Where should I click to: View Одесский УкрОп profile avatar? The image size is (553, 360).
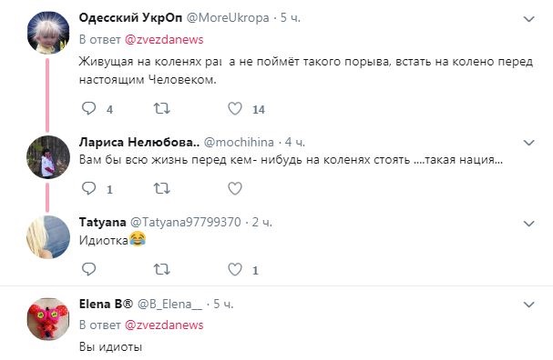(x=48, y=33)
